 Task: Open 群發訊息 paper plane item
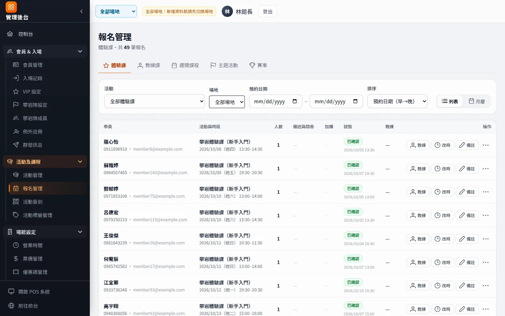[x=48, y=145]
